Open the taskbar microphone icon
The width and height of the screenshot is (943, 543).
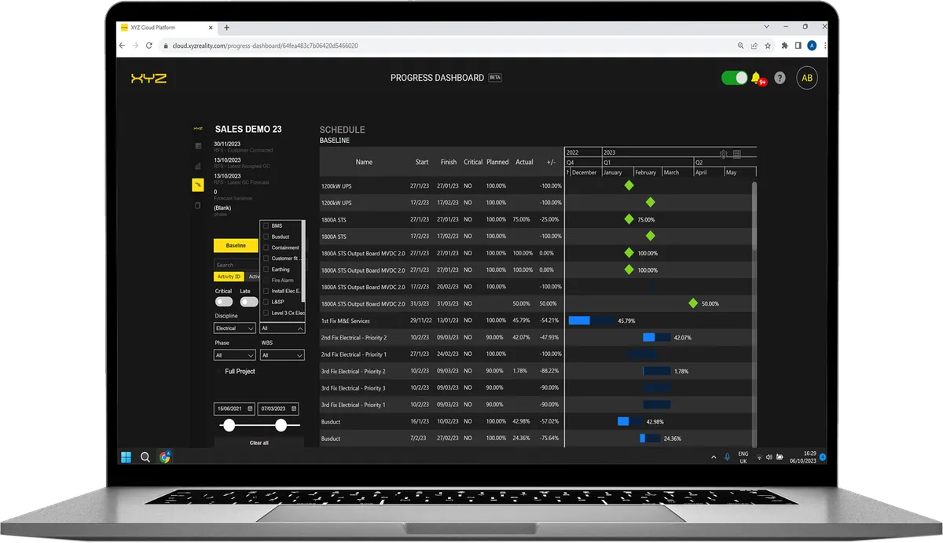click(727, 457)
